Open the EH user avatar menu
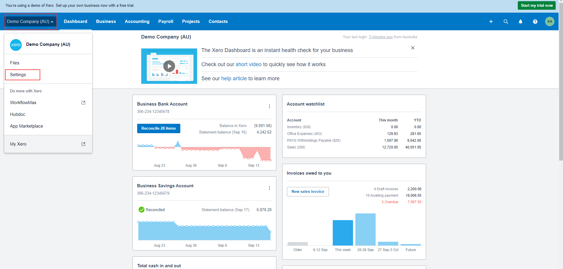The image size is (563, 269). click(549, 21)
